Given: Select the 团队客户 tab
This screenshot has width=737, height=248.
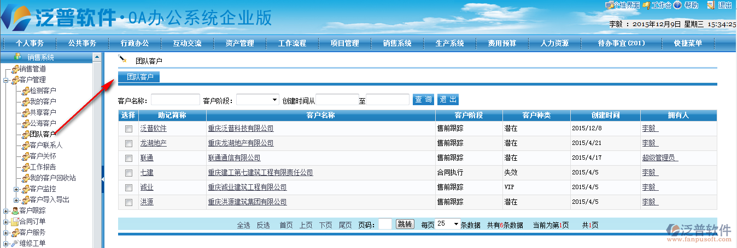Looking at the screenshot, I should [x=140, y=77].
